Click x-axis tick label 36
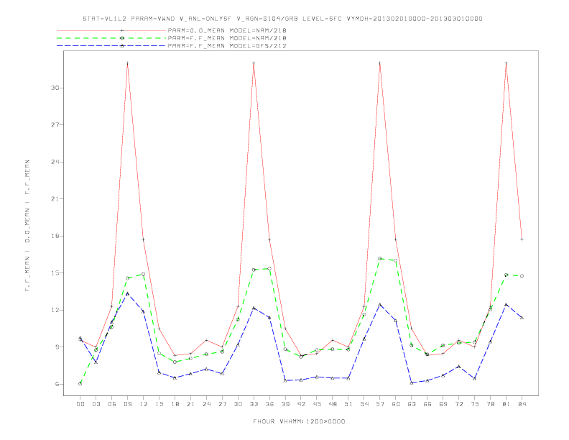This screenshot has height=440, width=569. coord(269,404)
